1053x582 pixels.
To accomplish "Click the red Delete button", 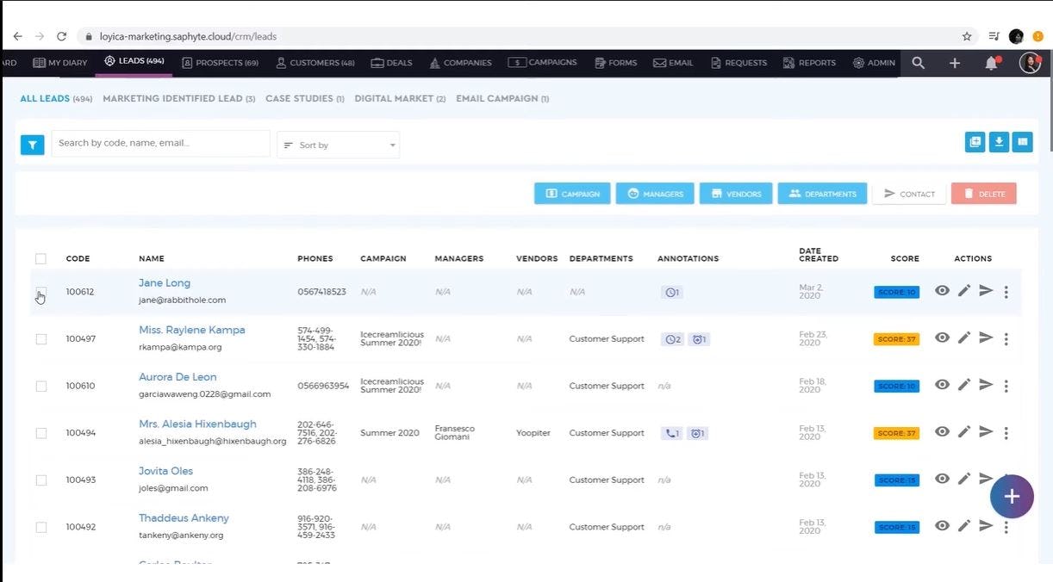I will point(984,194).
